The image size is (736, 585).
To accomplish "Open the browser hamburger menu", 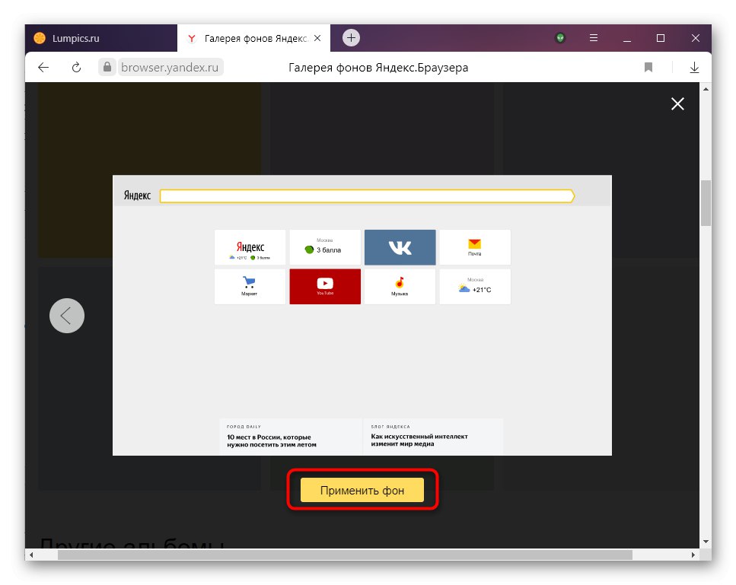I will [x=594, y=38].
